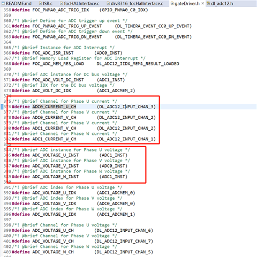The image size is (257, 257).
Task: Click line number 359 in the gutter
Action: 7,16
